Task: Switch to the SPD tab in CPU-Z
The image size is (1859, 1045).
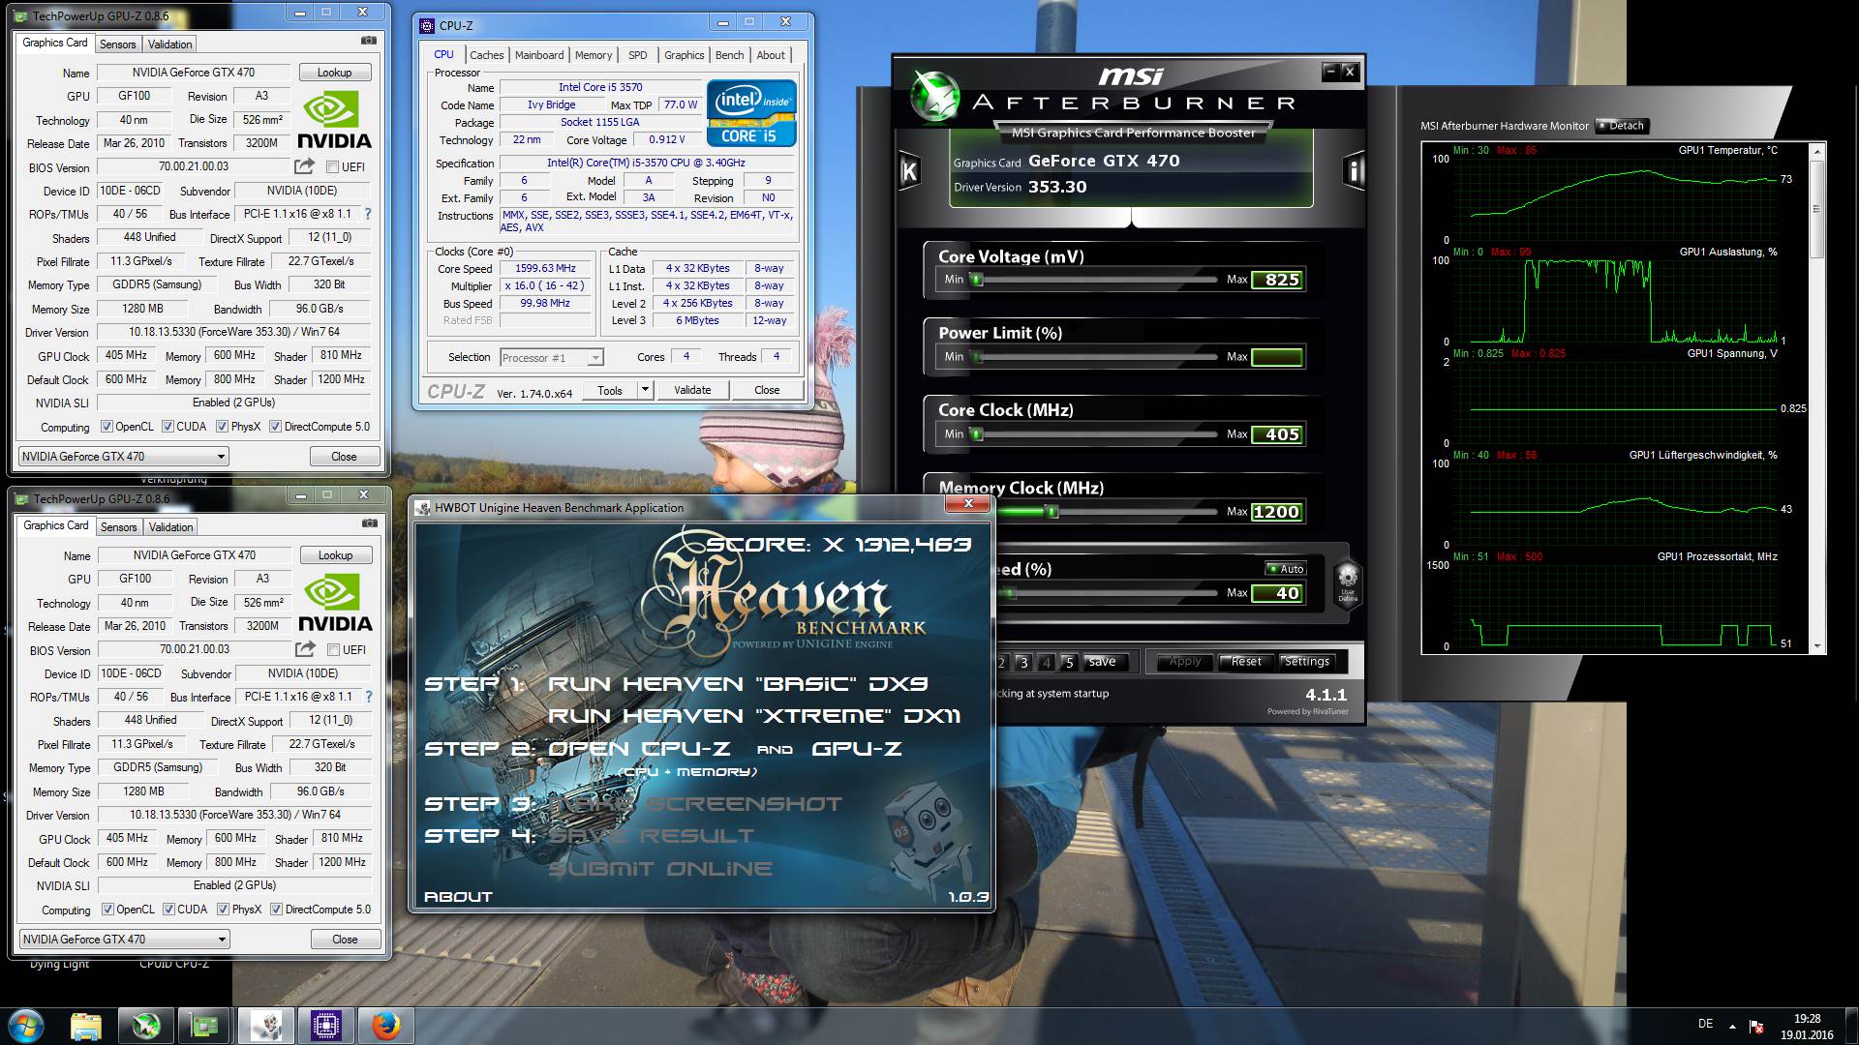Action: pyautogui.click(x=637, y=55)
